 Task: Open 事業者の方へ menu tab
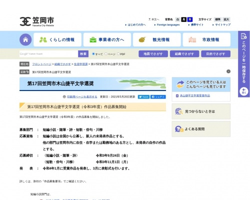[107, 39]
